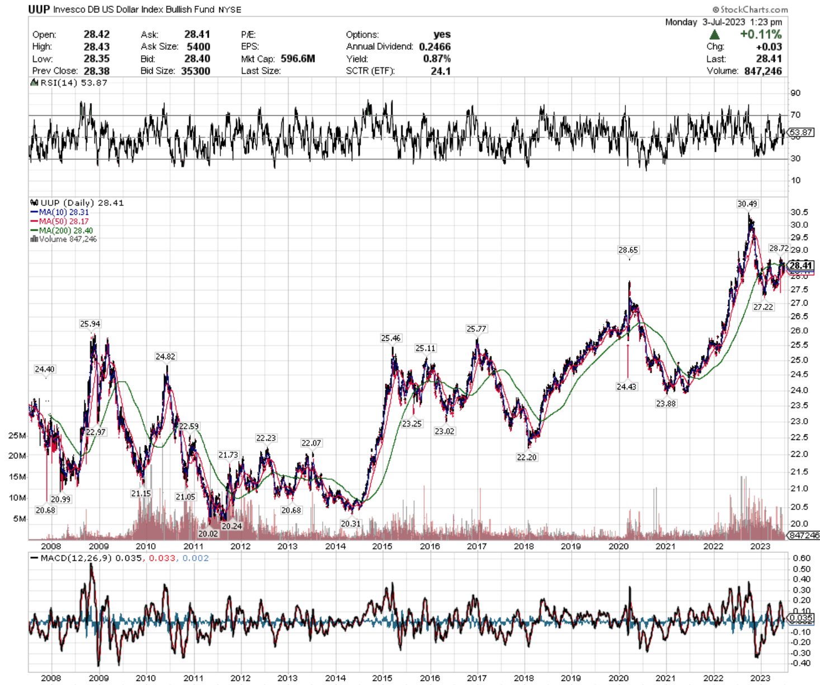Click the Low value 28.35
Viewport: 820px width, 685px height.
(x=97, y=59)
